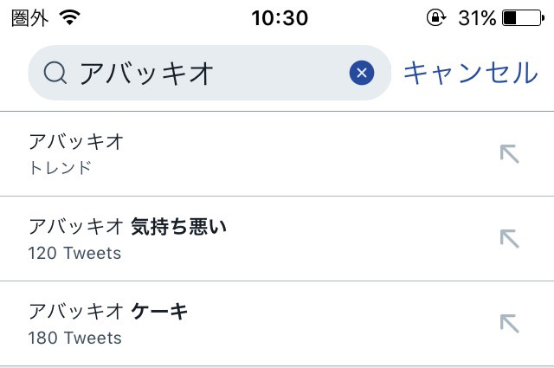Focus the search field containing アバッキオ

click(x=209, y=73)
